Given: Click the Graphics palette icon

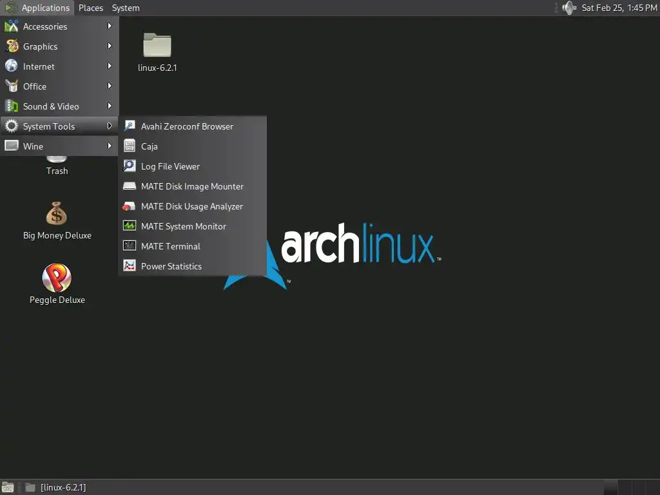Looking at the screenshot, I should [12, 46].
